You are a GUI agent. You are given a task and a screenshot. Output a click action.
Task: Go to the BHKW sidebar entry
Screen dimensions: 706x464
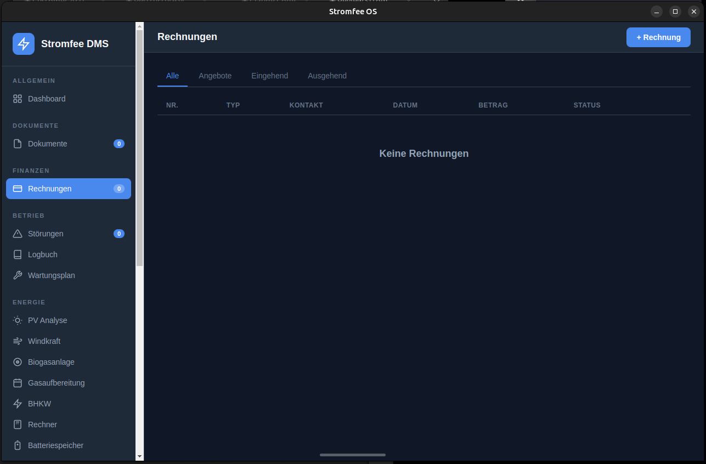(x=39, y=404)
